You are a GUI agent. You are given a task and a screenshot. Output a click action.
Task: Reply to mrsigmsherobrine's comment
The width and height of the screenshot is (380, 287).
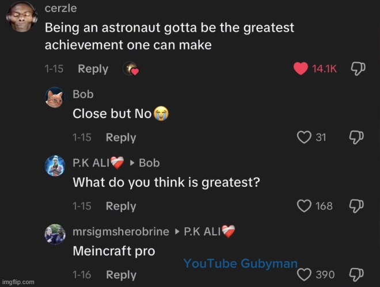(121, 275)
